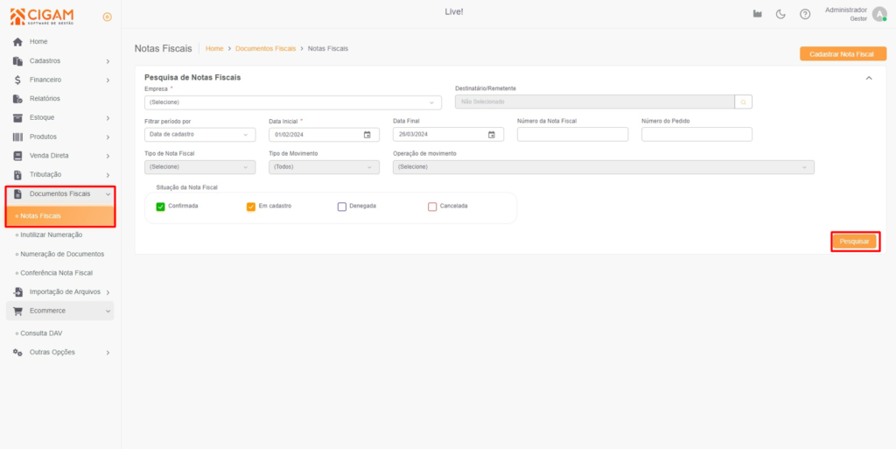Open the Tipo de Nota Fiscal dropdown
Viewport: 896px width, 449px height.
(200, 167)
